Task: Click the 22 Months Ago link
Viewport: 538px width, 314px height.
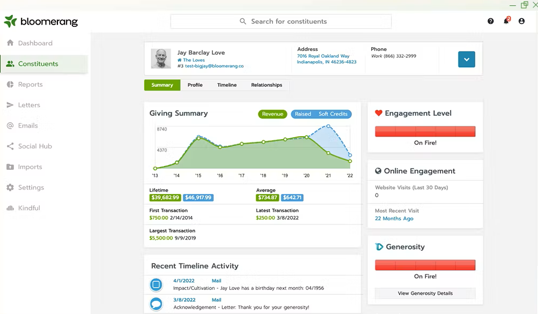Action: (394, 219)
